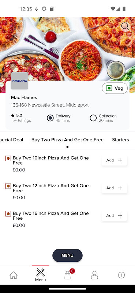Open the floating MENU button
This screenshot has width=135, height=293.
tap(67, 255)
